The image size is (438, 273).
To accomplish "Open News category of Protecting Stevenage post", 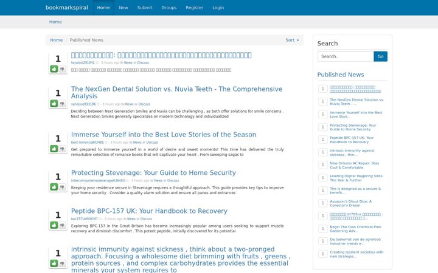I will 158,181.
